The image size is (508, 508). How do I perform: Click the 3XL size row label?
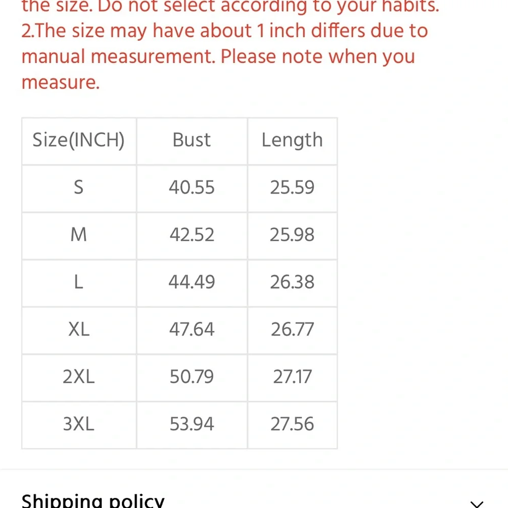79,424
